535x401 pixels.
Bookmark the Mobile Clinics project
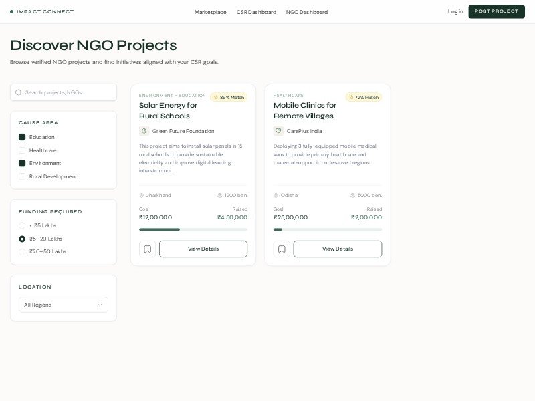click(x=282, y=249)
